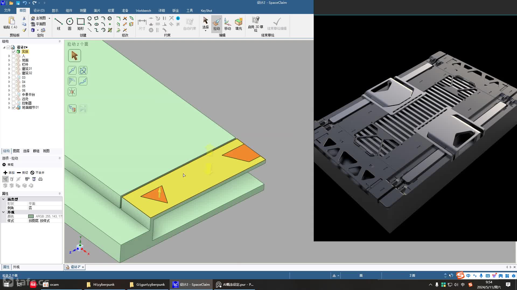Viewport: 517px width, 290px height.
Task: Select the Rectangle (矩形) sketch tool
Action: tap(81, 24)
